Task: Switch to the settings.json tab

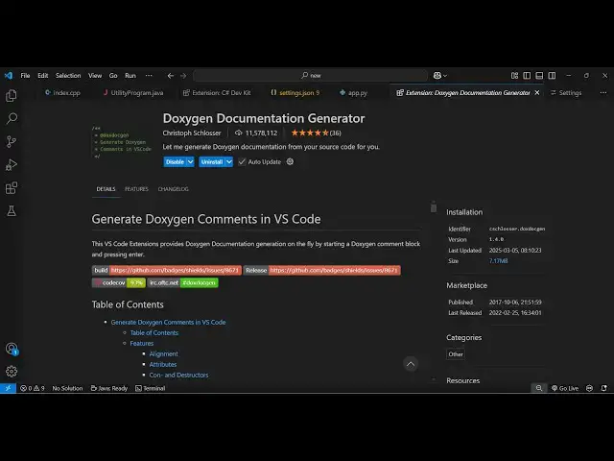Action: tap(295, 93)
